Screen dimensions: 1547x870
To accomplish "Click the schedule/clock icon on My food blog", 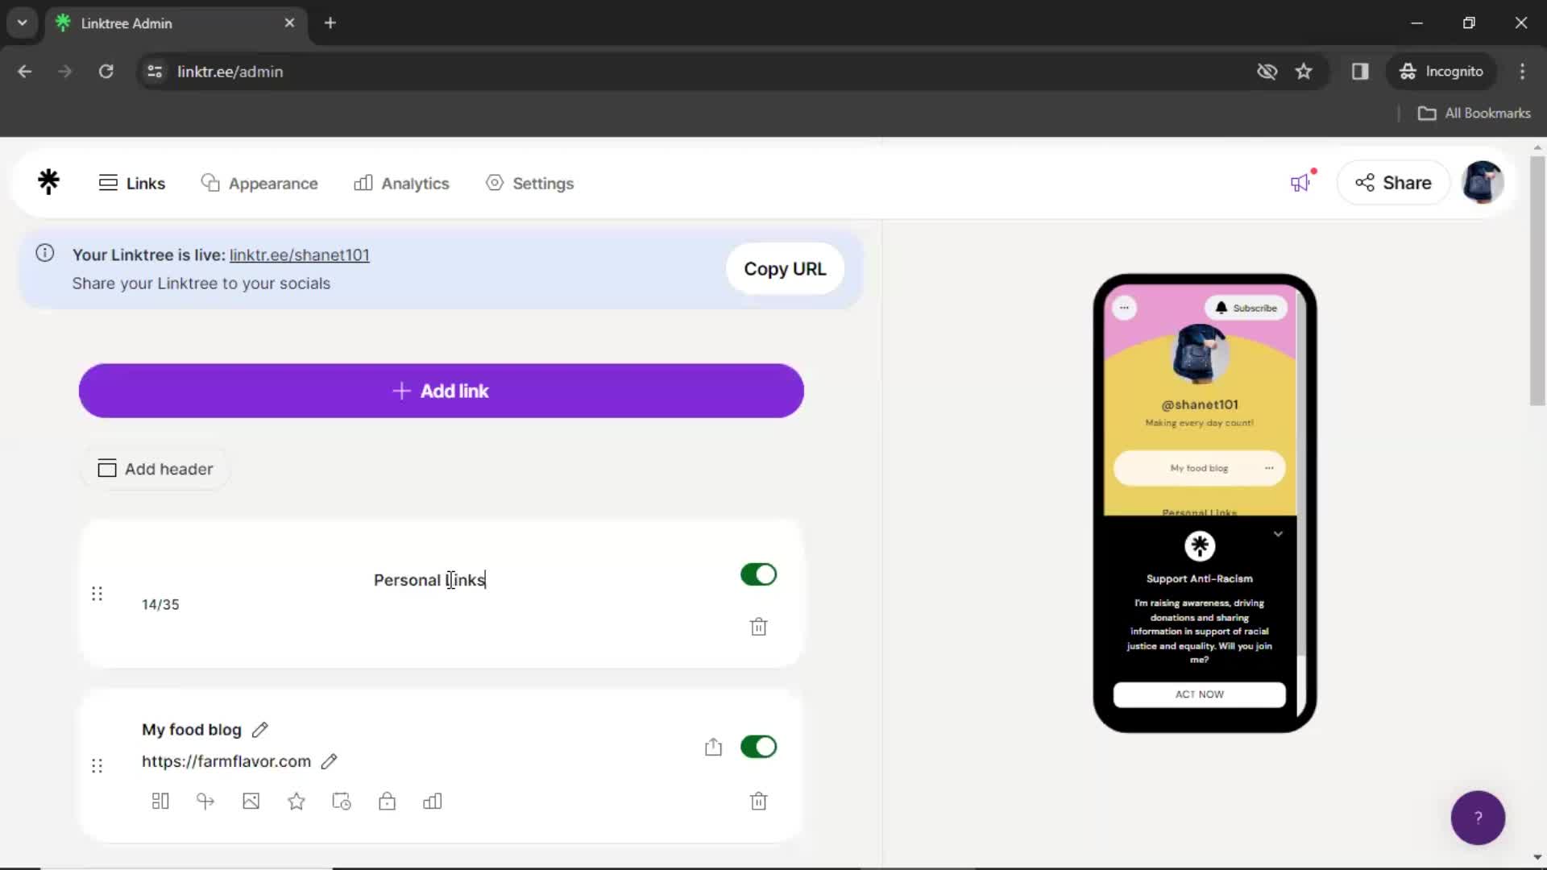I will coord(341,802).
